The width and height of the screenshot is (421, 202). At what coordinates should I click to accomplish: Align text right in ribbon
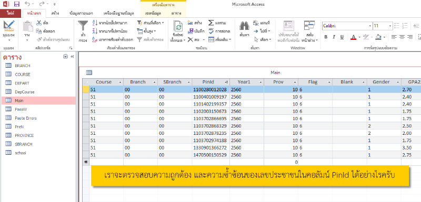tap(410, 37)
